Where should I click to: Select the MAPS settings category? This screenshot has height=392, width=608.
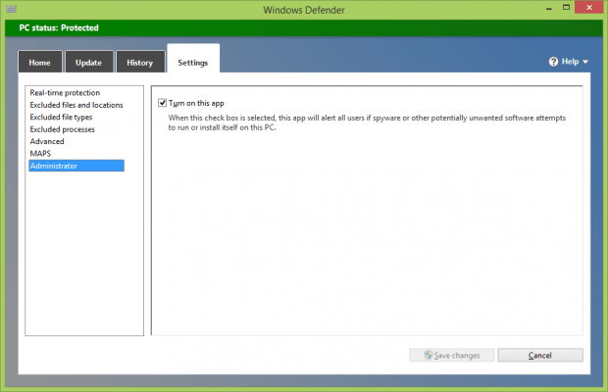[40, 154]
